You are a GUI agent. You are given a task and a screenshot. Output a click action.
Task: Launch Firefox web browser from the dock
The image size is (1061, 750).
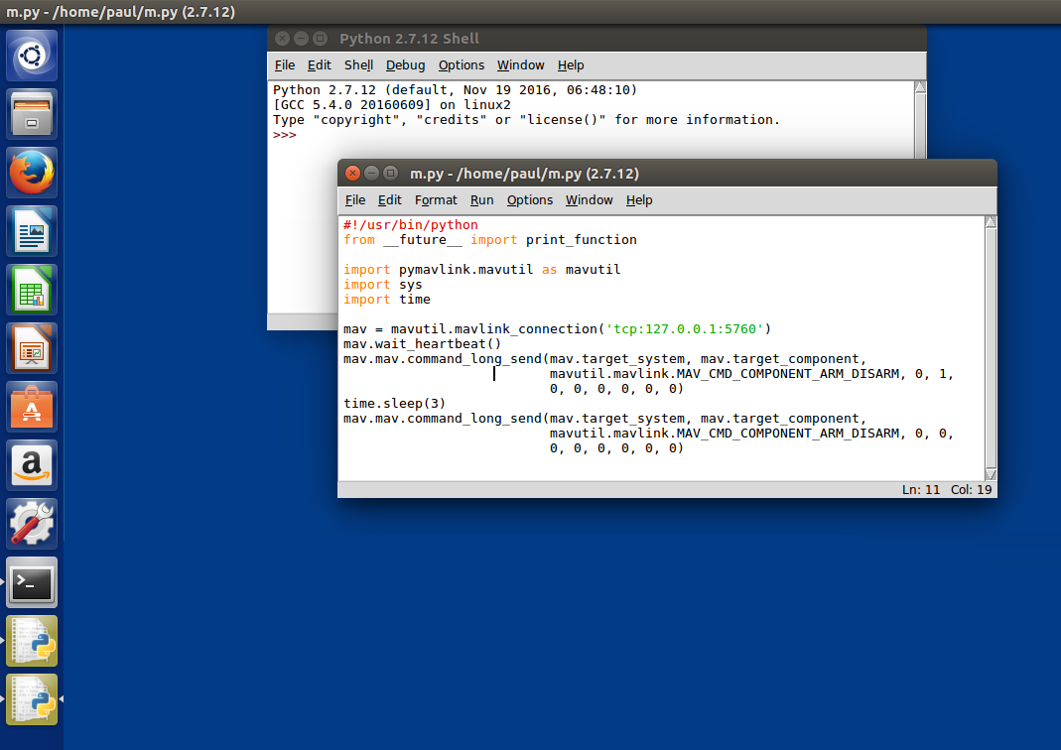coord(32,173)
